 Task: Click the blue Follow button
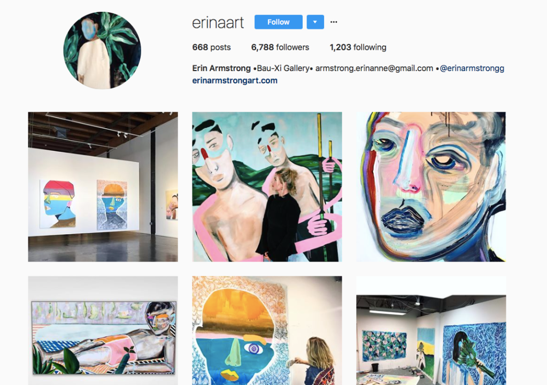279,22
